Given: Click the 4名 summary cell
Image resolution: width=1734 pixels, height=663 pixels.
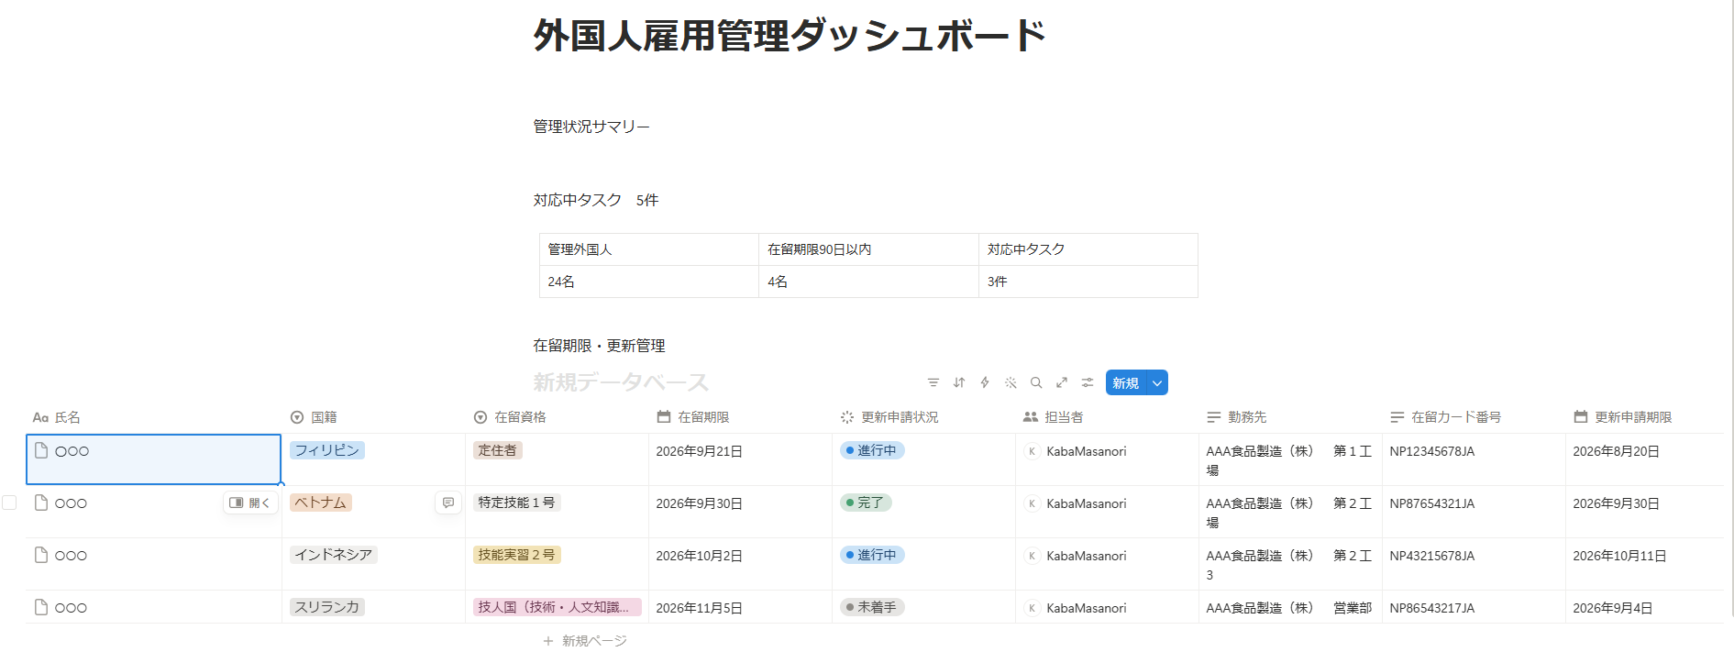Looking at the screenshot, I should point(868,282).
